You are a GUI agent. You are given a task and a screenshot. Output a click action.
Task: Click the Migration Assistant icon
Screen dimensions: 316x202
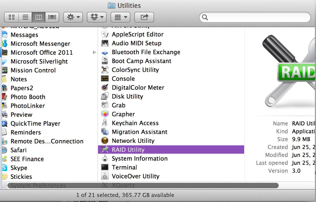coord(105,132)
